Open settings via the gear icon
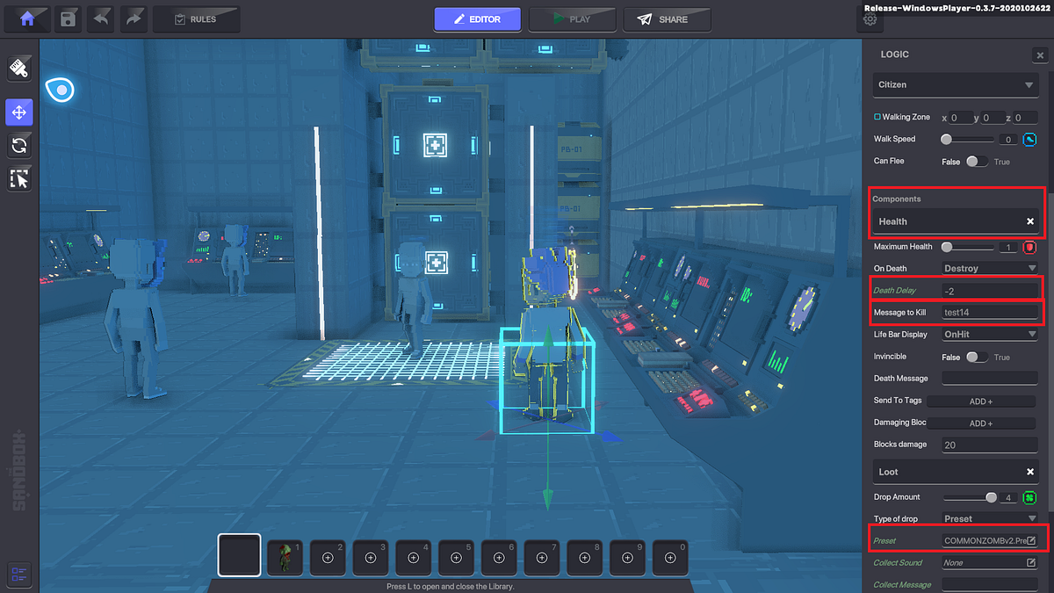The height and width of the screenshot is (593, 1054). pos(870,18)
